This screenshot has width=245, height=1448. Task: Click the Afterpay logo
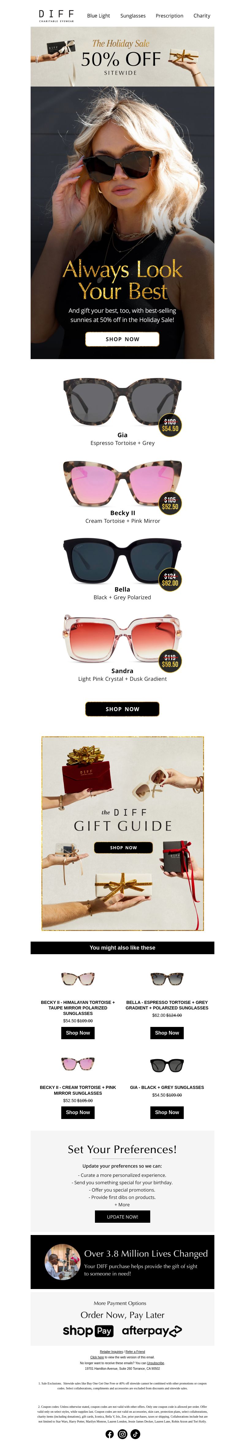(x=151, y=1330)
